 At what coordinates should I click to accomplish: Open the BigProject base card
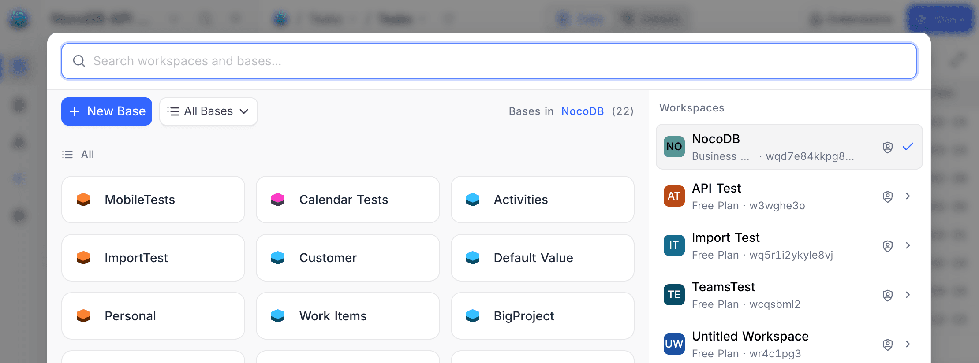(542, 316)
